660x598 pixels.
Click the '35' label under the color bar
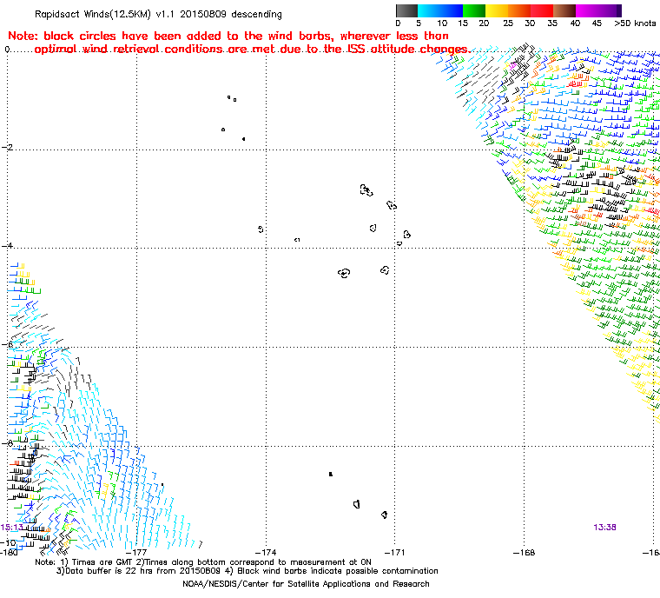pos(552,23)
